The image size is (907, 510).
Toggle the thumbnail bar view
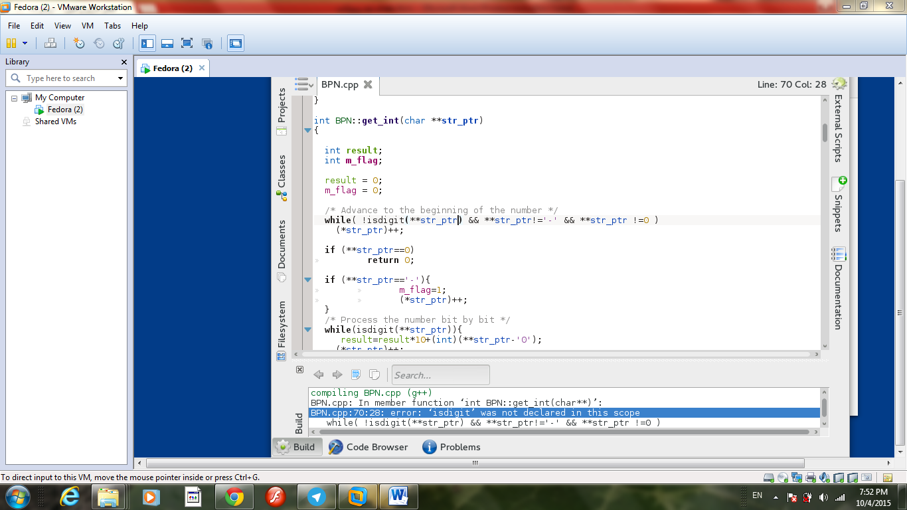coord(167,44)
